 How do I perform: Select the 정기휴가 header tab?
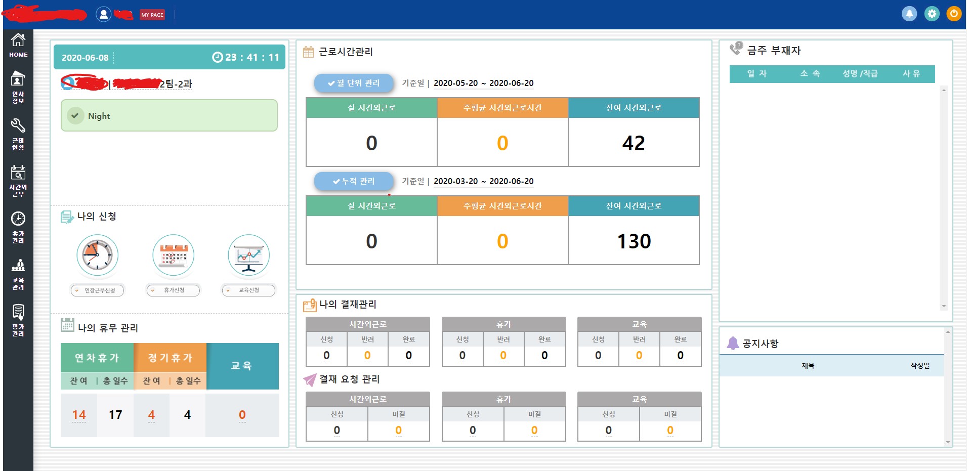[x=170, y=358]
